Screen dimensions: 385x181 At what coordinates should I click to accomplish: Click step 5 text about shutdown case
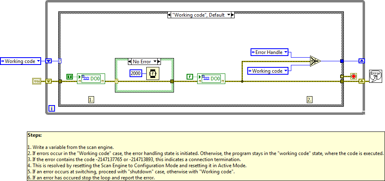(x=131, y=172)
